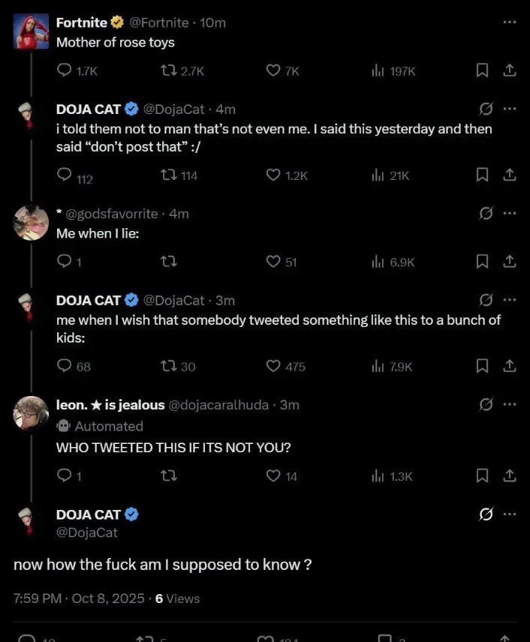Like @godsfavorrite's 'Me when I lie' reply
530x642 pixels.
point(273,262)
